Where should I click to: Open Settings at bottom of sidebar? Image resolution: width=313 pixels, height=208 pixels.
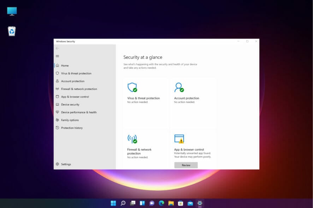[66, 164]
